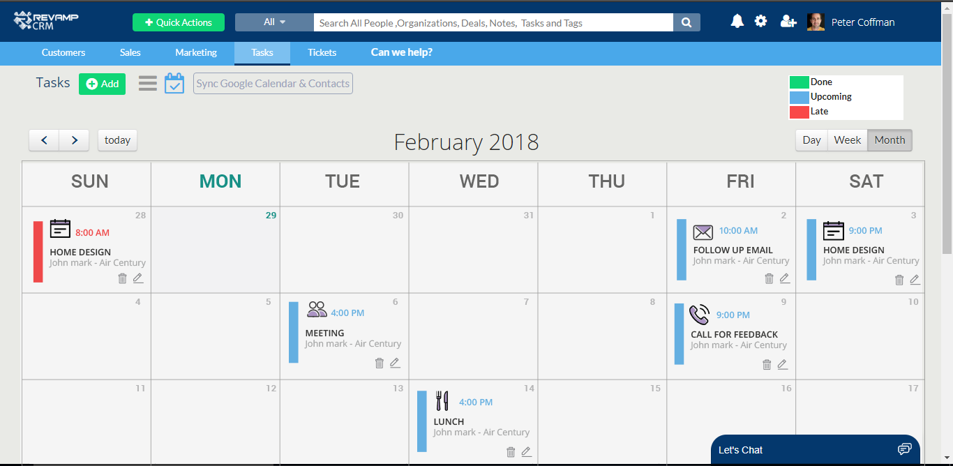Image resolution: width=953 pixels, height=466 pixels.
Task: Click the chat bubble icon in Let's Chat
Action: pos(905,449)
